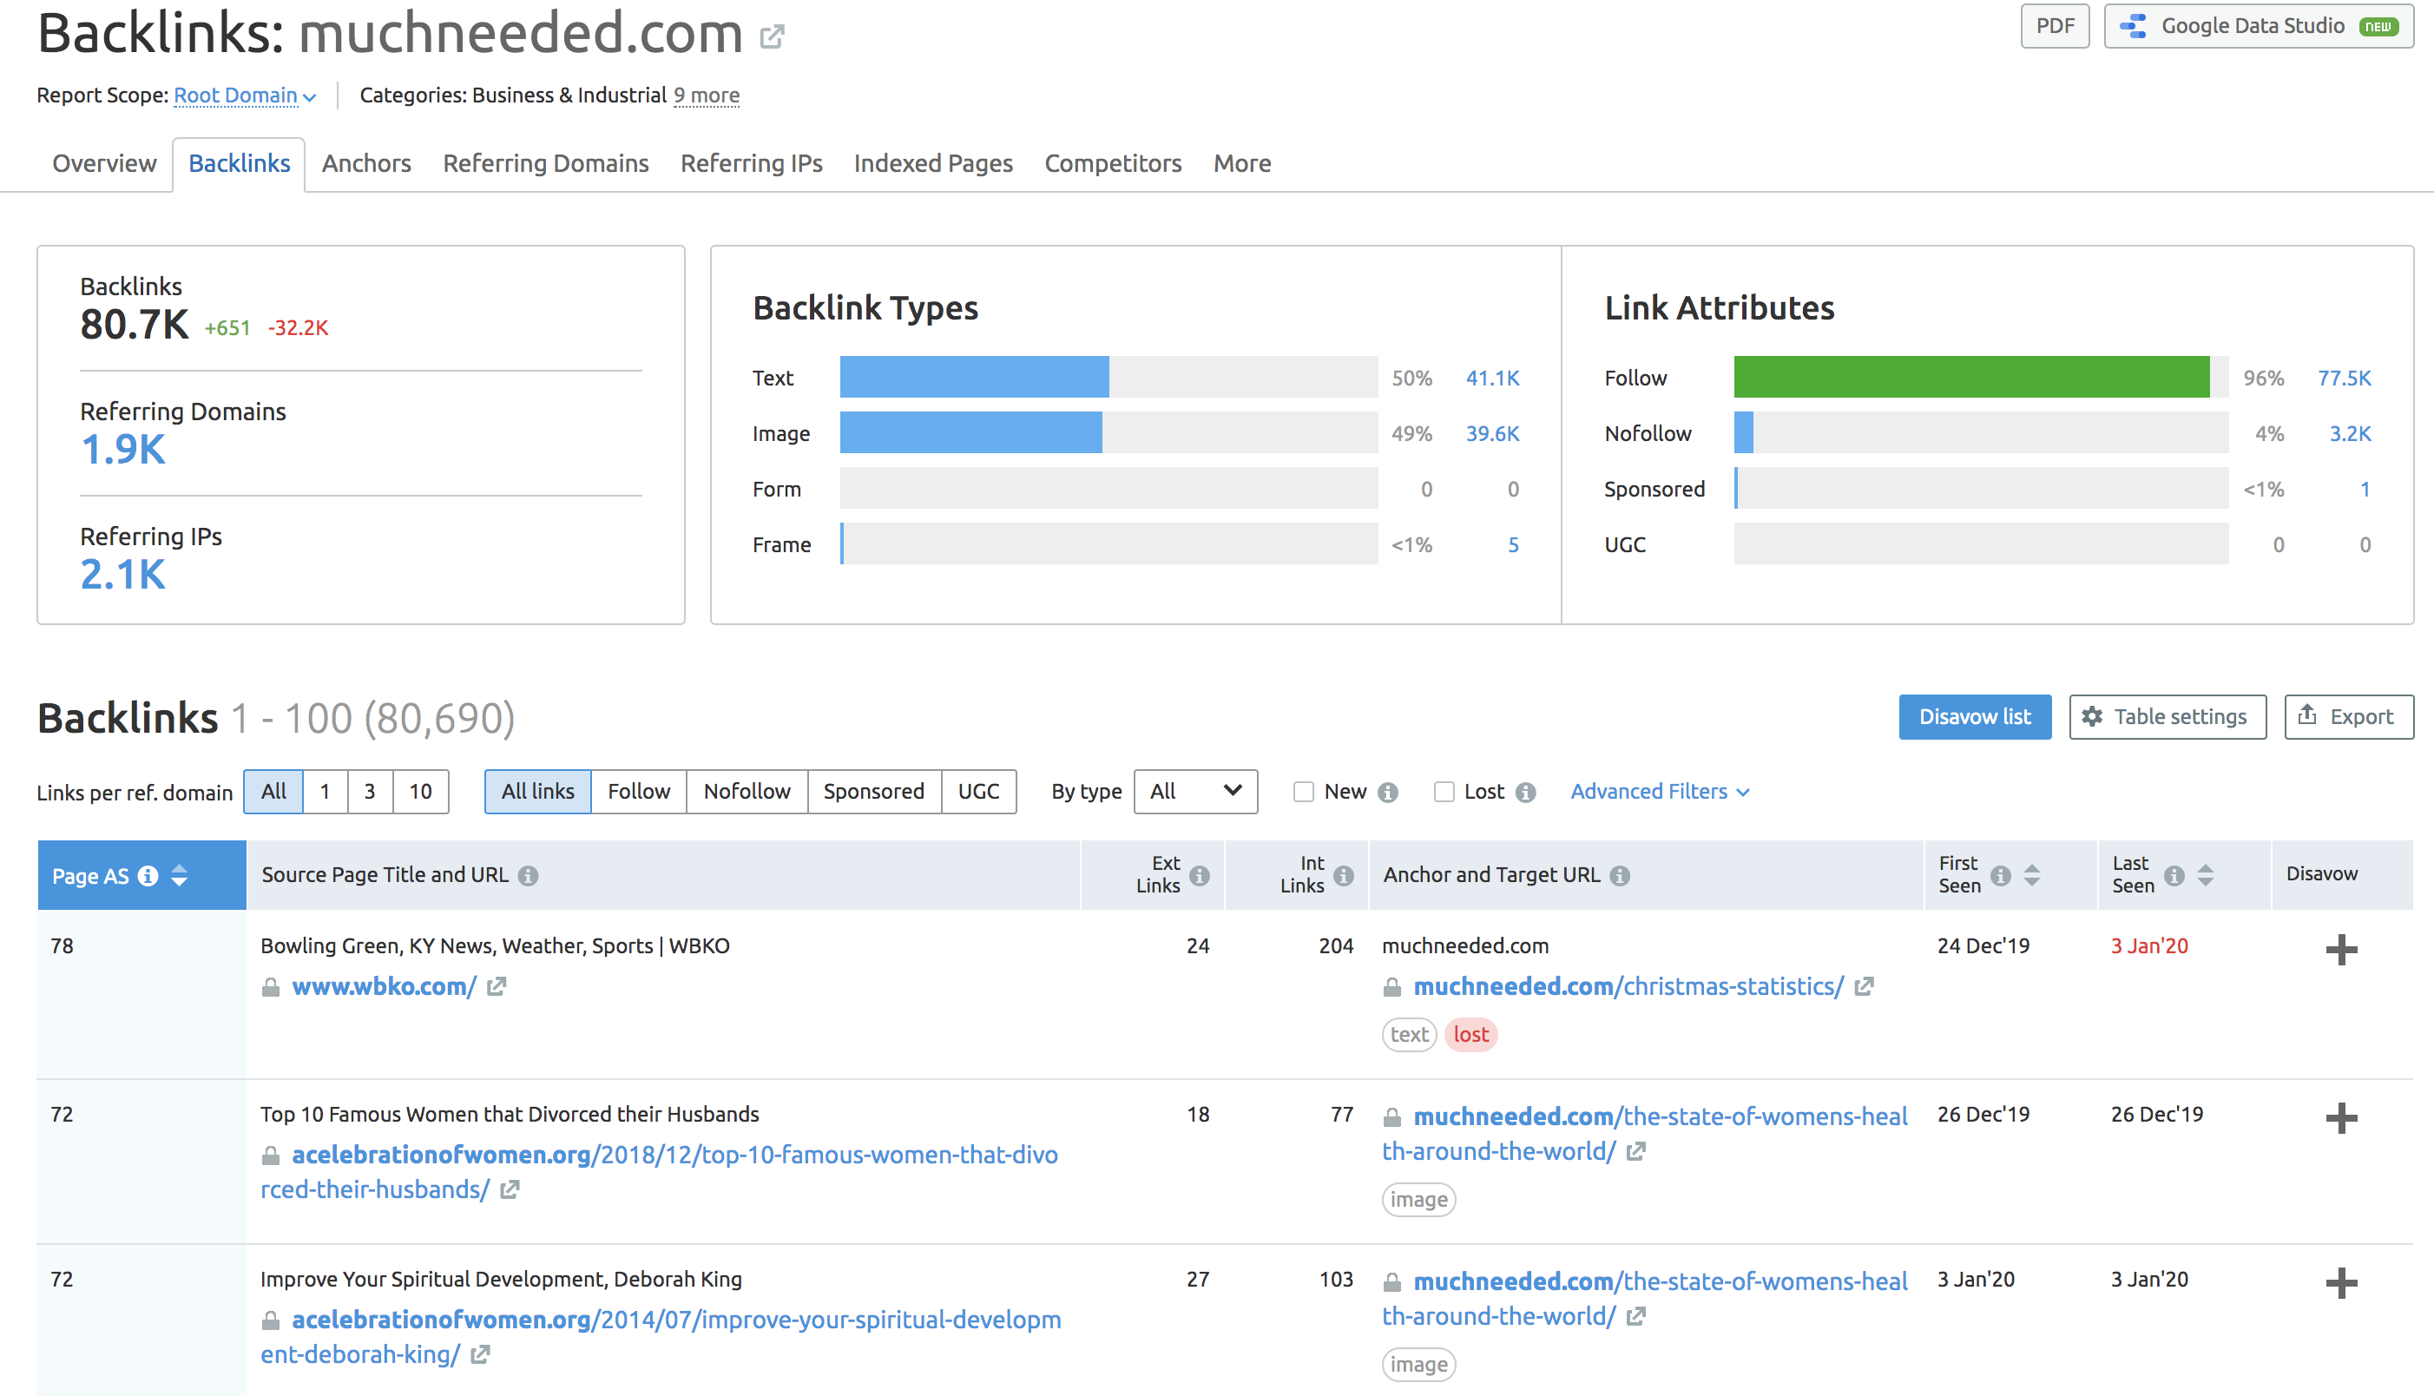
Task: Click the Table settings gear icon
Action: 2094,716
